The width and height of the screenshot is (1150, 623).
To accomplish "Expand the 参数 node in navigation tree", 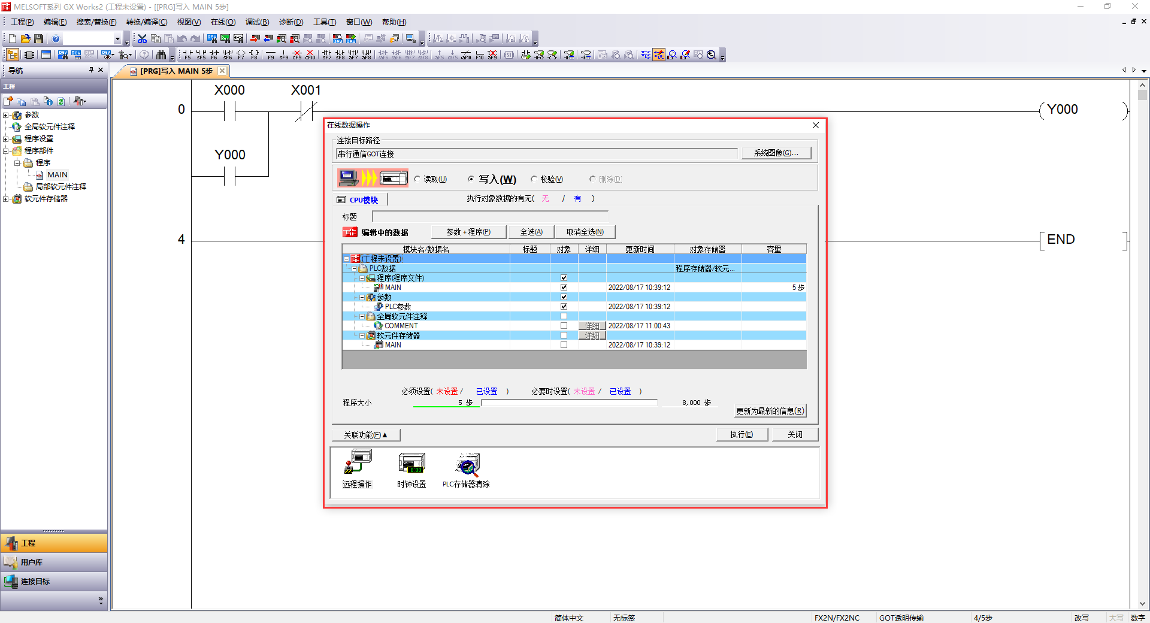I will click(6, 115).
